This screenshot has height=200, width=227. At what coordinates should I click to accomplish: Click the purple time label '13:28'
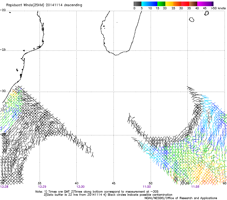point(4,187)
